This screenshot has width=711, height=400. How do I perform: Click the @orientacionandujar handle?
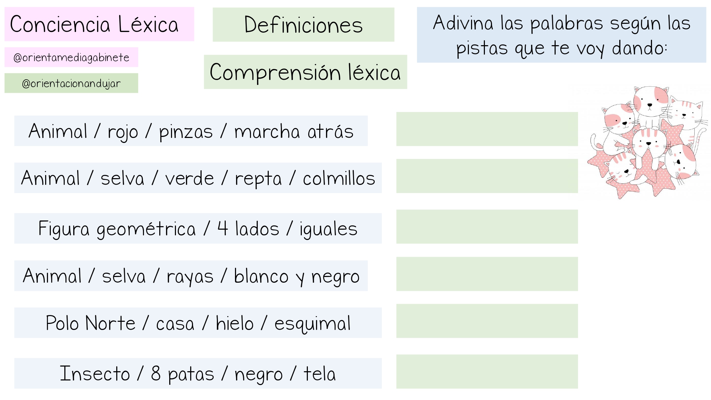71,83
